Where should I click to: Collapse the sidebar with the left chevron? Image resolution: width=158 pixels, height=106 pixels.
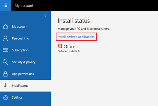tap(45, 16)
